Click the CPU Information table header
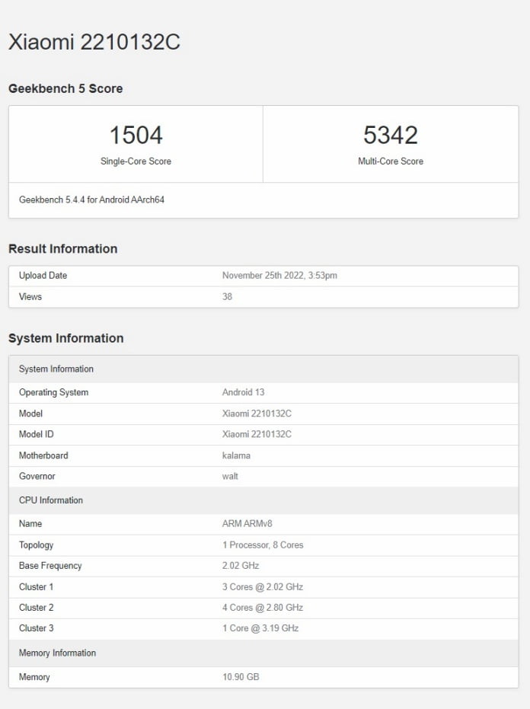 pos(51,500)
